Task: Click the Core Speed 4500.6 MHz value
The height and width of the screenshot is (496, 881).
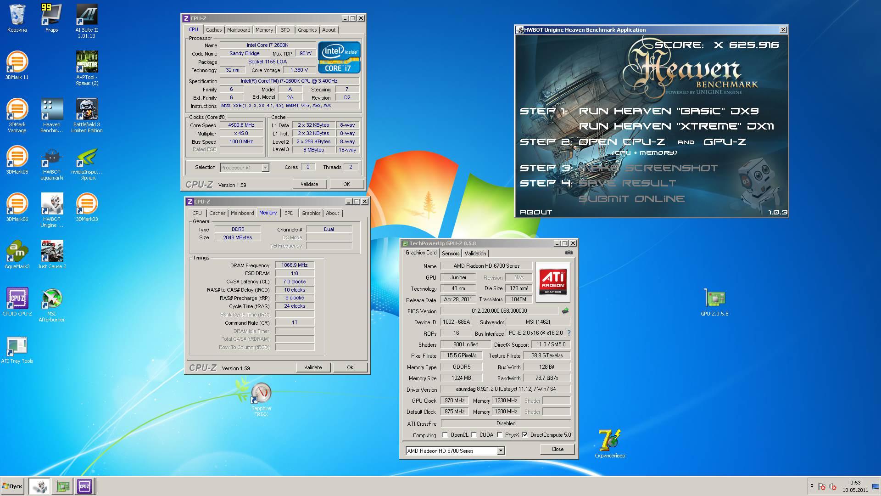Action: click(241, 125)
